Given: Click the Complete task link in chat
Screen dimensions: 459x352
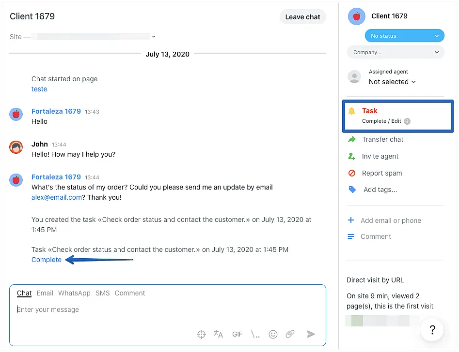Looking at the screenshot, I should coord(47,260).
